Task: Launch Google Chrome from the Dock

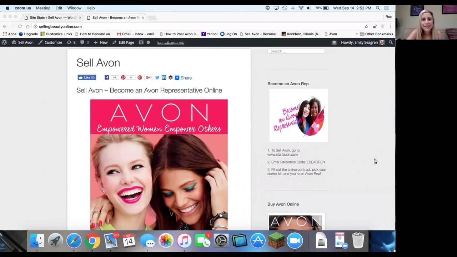Action: [x=92, y=241]
